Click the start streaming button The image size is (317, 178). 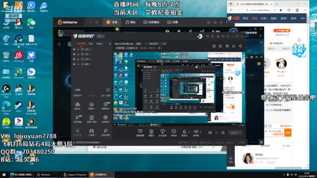pyautogui.click(x=235, y=133)
